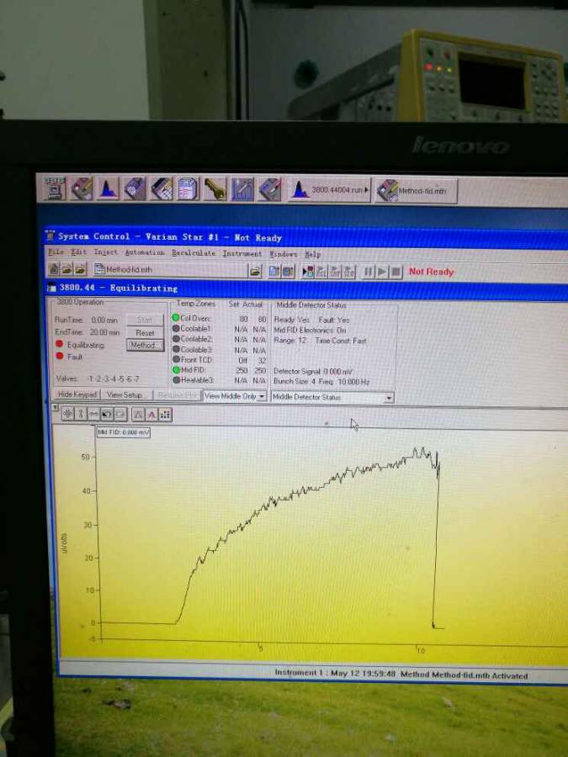568x757 pixels.
Task: Open recent file 3800.44004.run quick link
Action: coord(329,190)
